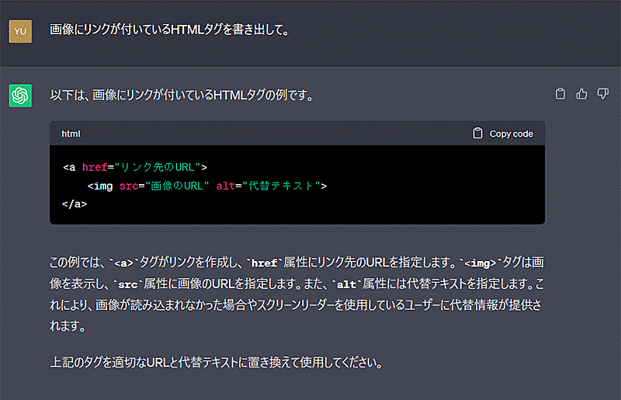The height and width of the screenshot is (400, 621).
Task: Click the final sentence starting 上記のタグ
Action: [216, 363]
